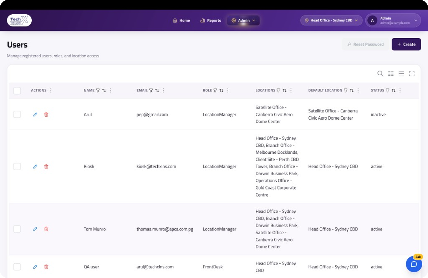Open Email column options menu
The width and height of the screenshot is (428, 278).
(x=163, y=91)
